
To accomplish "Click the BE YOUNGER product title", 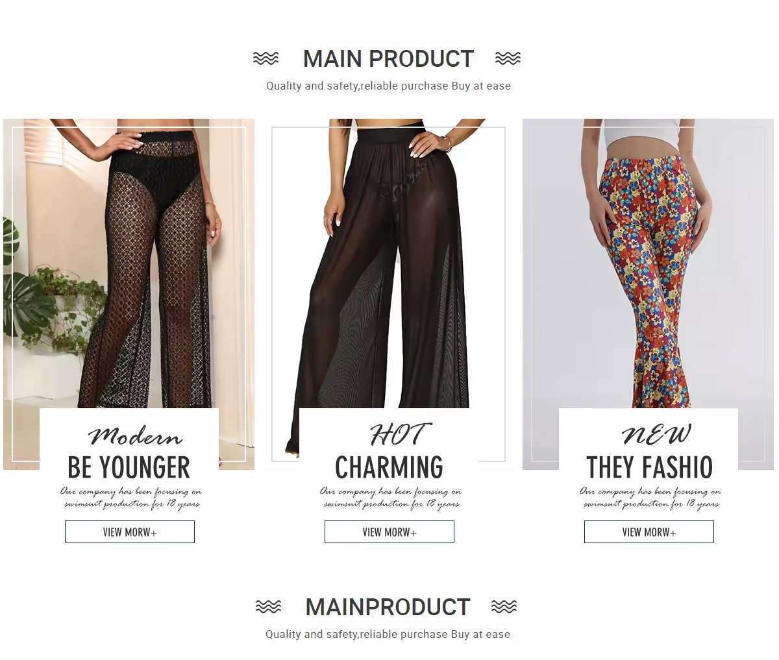I will coord(129,467).
